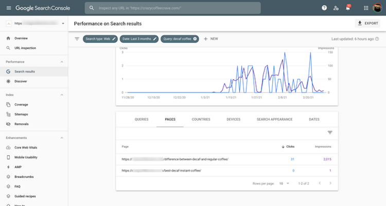Edit the Date: Last 3 months filter
Image resolution: width=386 pixels, height=206 pixels.
138,39
